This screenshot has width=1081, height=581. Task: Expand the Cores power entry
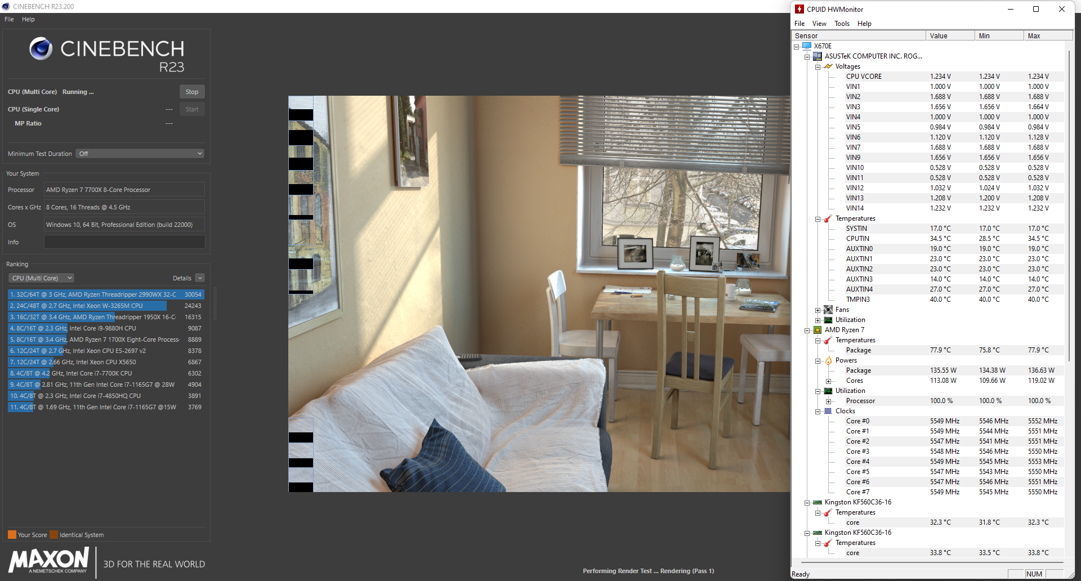pos(828,381)
